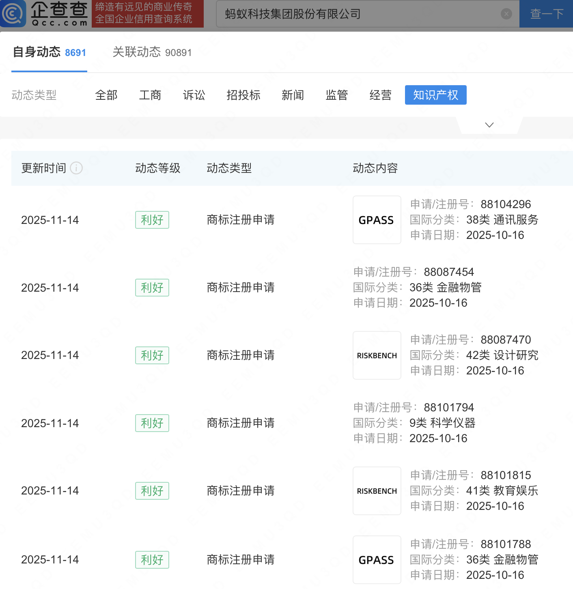Viewport: 573px width, 589px height.
Task: Open RISKBENCH trademark image for 88101815
Action: coord(377,491)
